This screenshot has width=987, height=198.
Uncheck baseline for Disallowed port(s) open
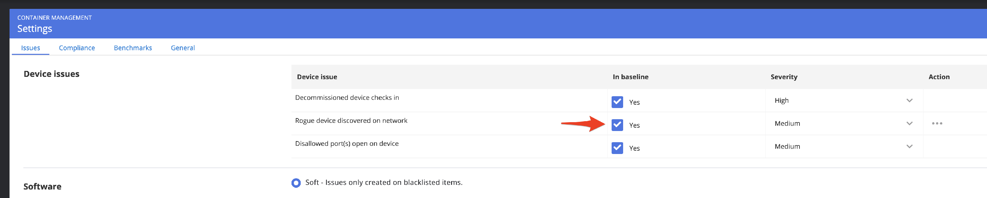coord(617,148)
